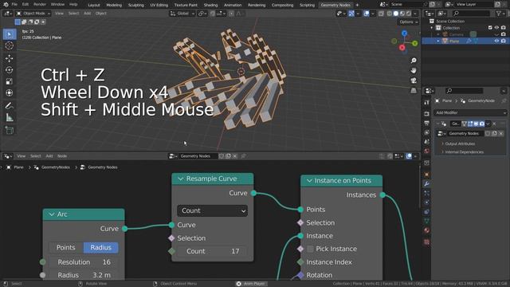This screenshot has width=510, height=287.
Task: Toggle X-ray view in viewport header
Action: (381, 14)
